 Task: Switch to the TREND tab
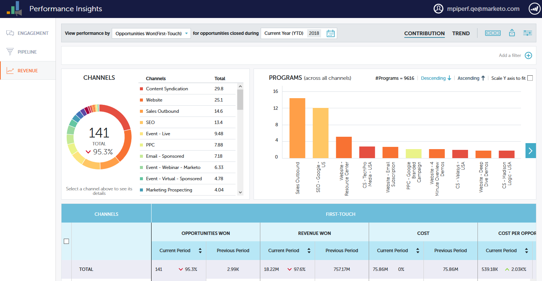tap(461, 33)
